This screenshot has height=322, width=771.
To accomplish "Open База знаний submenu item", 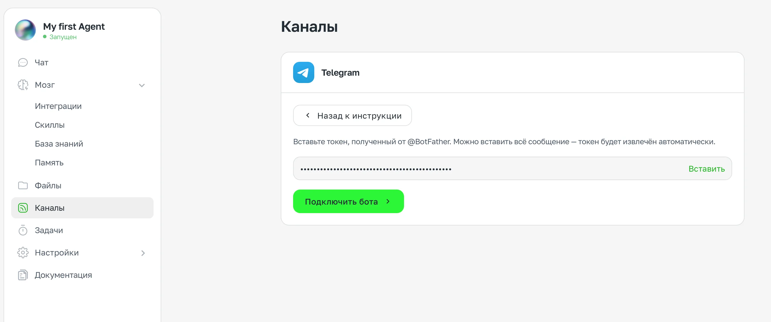I will pyautogui.click(x=59, y=144).
